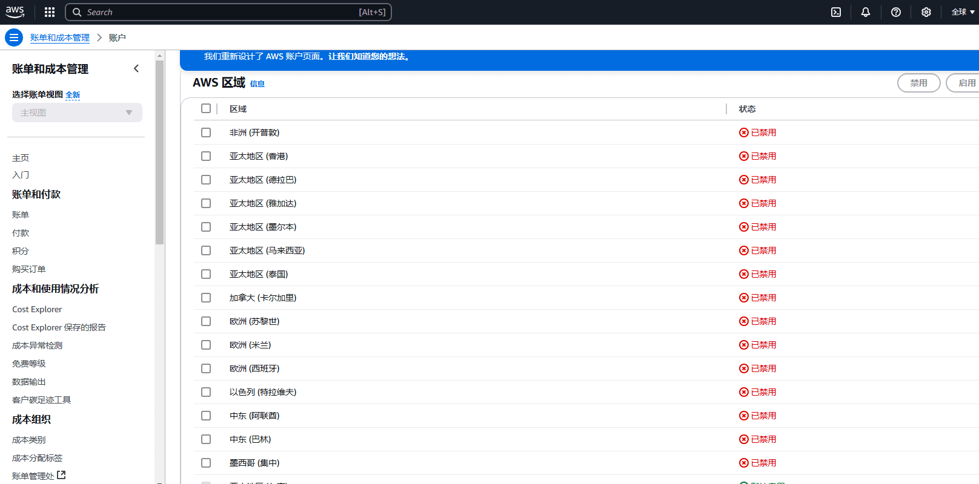The image size is (979, 484).
Task: Select all regions with header checkbox
Action: tap(206, 108)
